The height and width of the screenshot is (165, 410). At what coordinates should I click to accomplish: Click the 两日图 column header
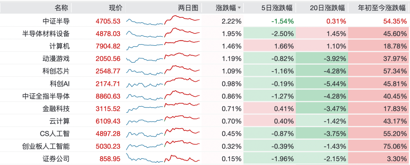[188, 8]
